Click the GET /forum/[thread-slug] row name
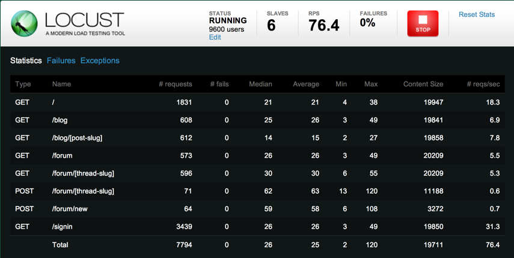 [x=83, y=173]
